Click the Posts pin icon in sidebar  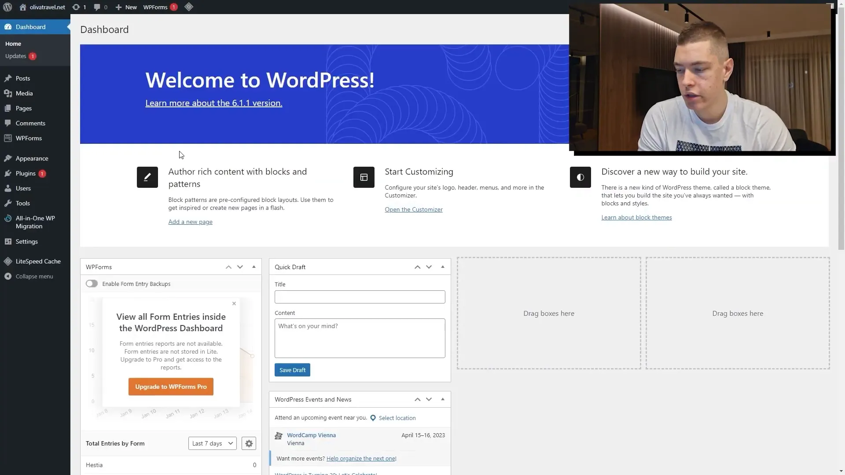click(8, 78)
